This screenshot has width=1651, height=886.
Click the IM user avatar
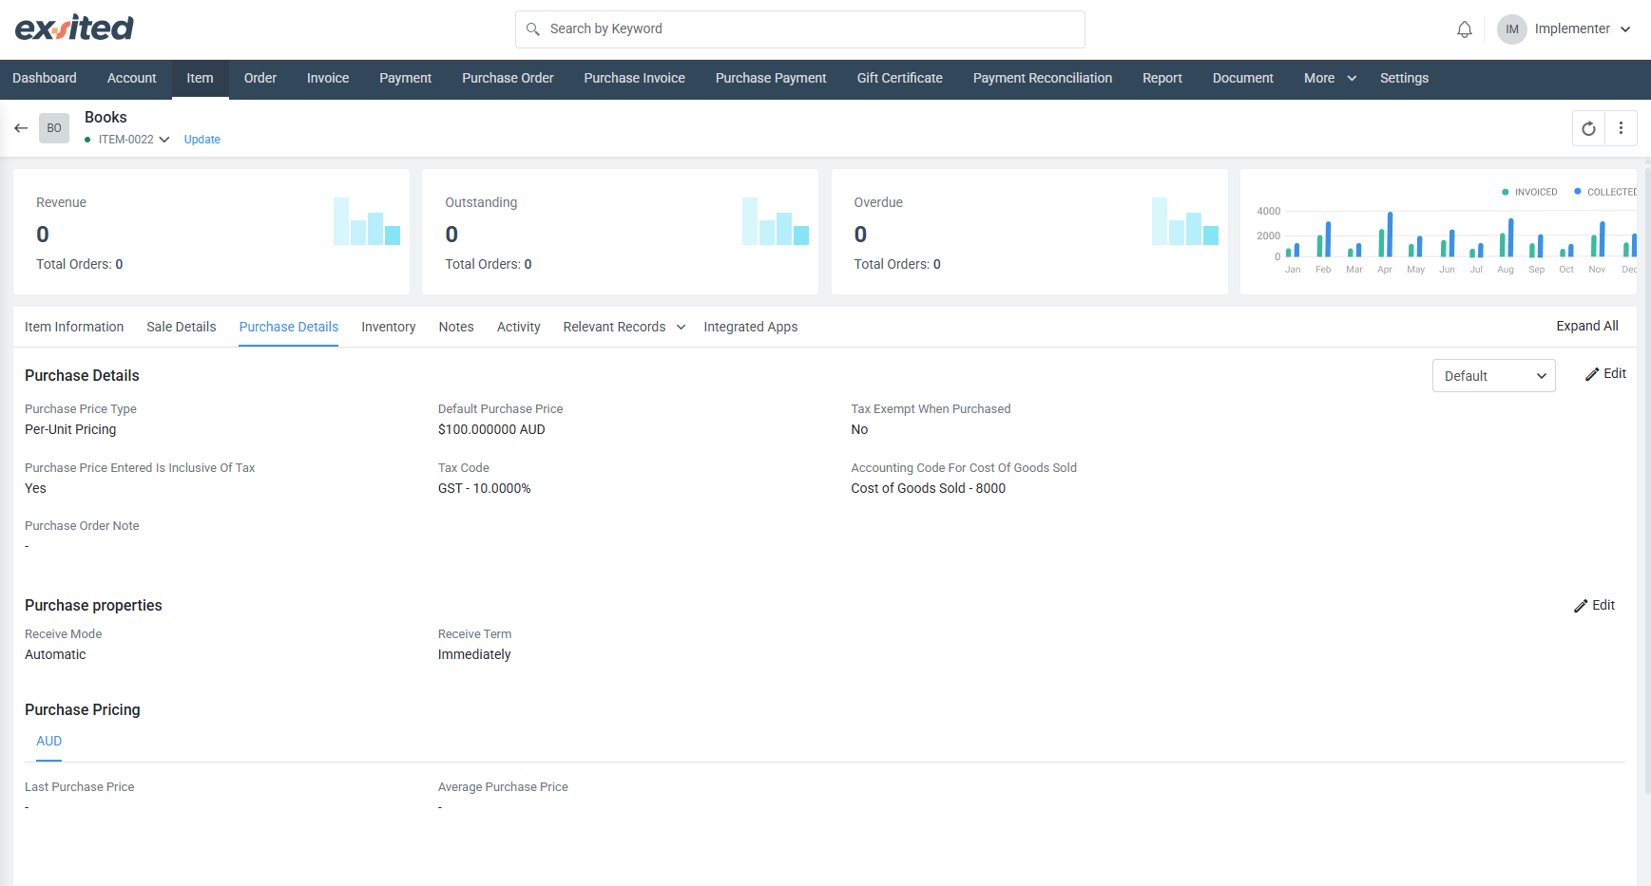[1511, 29]
